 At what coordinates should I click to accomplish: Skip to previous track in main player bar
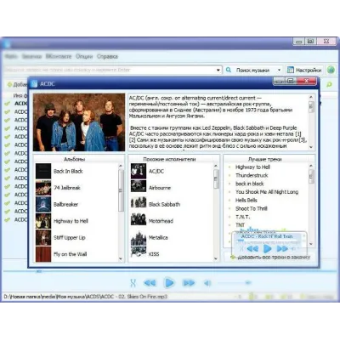pos(150,283)
